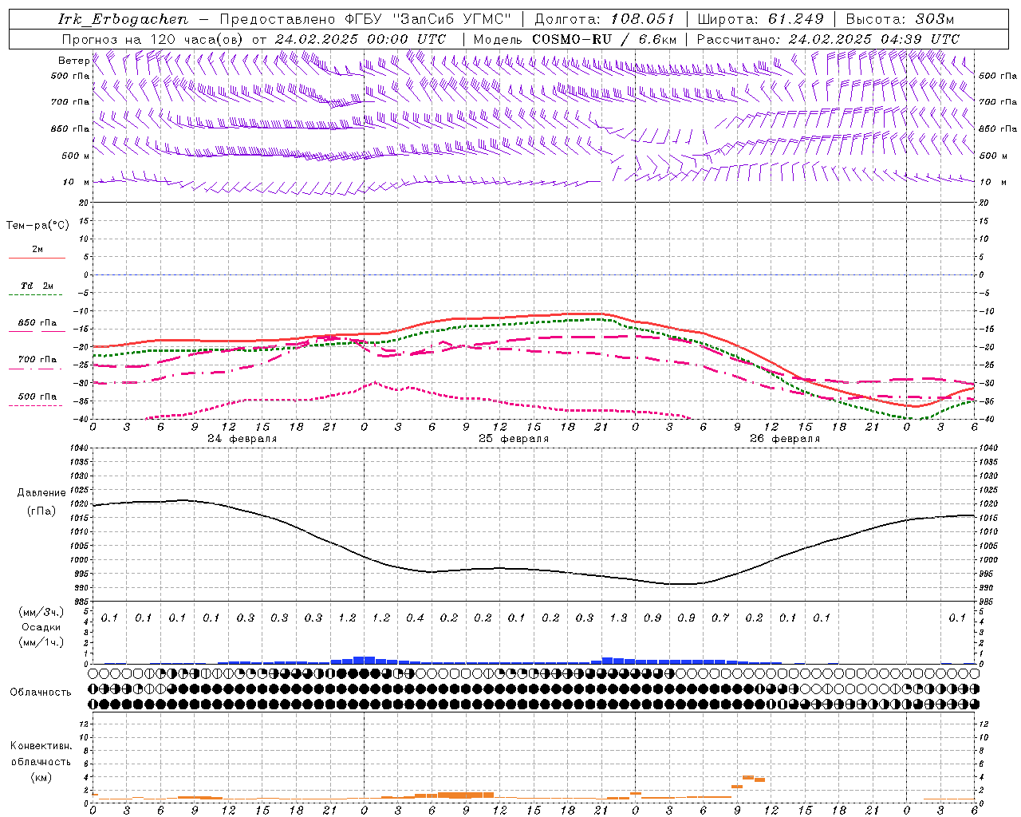
Task: Click the '700 гПа' temperature legend entry
Action: pyautogui.click(x=37, y=360)
